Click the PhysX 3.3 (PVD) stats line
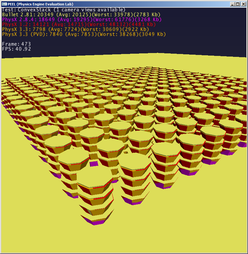248x254 pixels. click(84, 34)
